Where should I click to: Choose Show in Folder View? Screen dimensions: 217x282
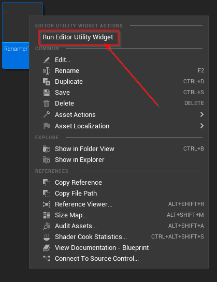click(x=119, y=149)
